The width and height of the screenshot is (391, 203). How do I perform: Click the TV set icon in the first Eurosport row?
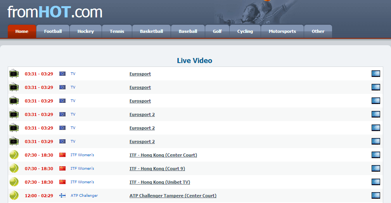(x=14, y=74)
